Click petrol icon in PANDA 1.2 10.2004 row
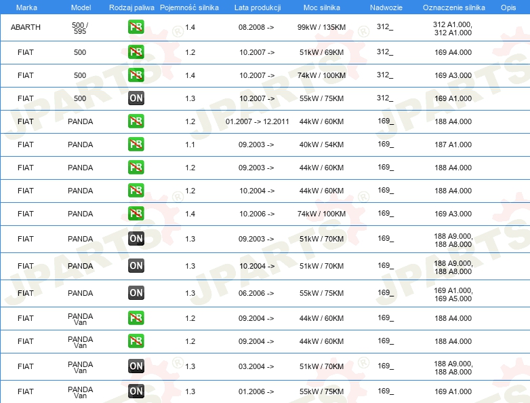The height and width of the screenshot is (403, 530). point(136,190)
